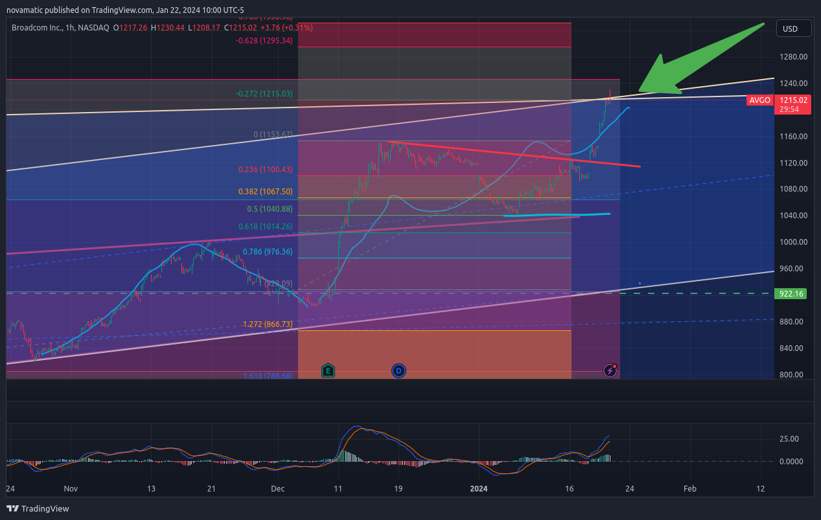This screenshot has width=821, height=520.
Task: Select the cyan horizontal support line near 1040
Action: 557,214
